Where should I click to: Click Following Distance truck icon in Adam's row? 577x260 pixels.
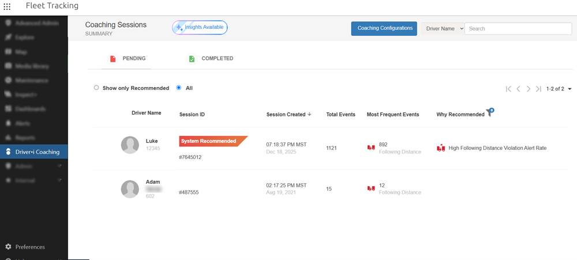click(x=371, y=189)
